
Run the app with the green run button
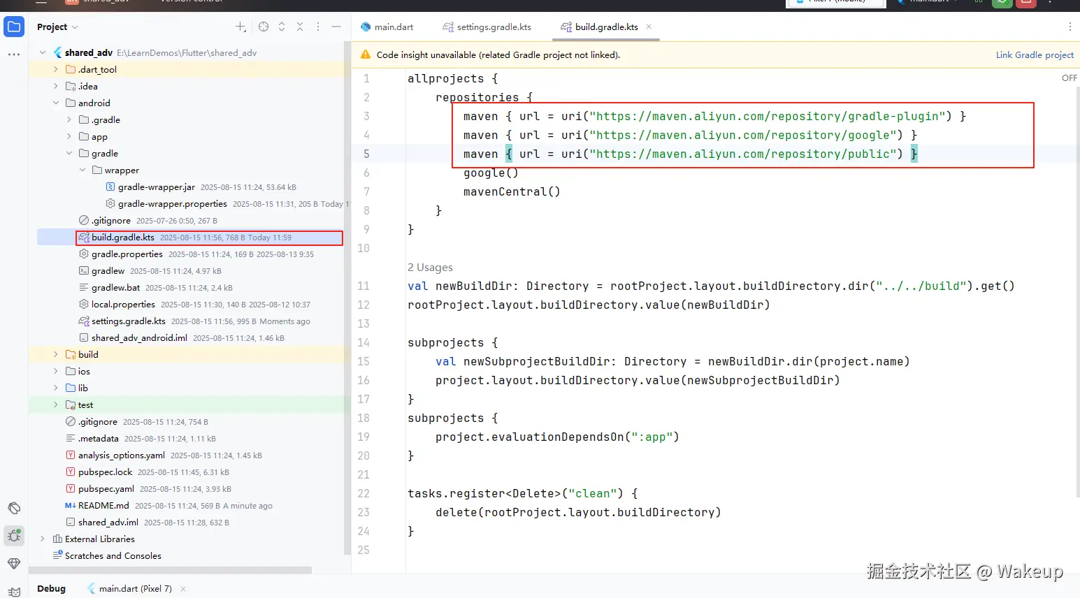1002,3
